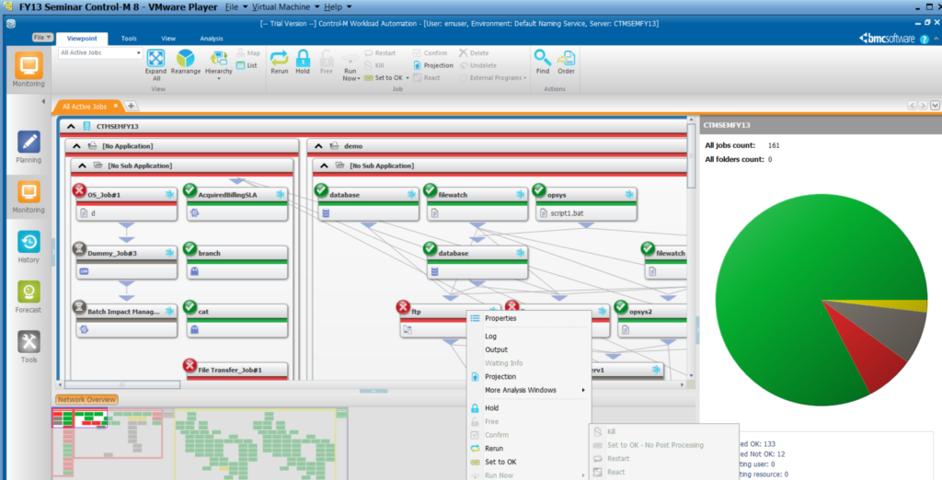This screenshot has height=480, width=942.
Task: Add a new viewpoint tab with plus button
Action: (x=131, y=107)
